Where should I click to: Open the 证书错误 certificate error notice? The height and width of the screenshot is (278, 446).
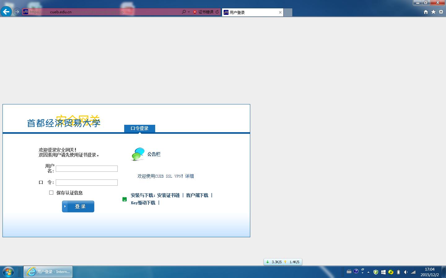click(x=203, y=12)
